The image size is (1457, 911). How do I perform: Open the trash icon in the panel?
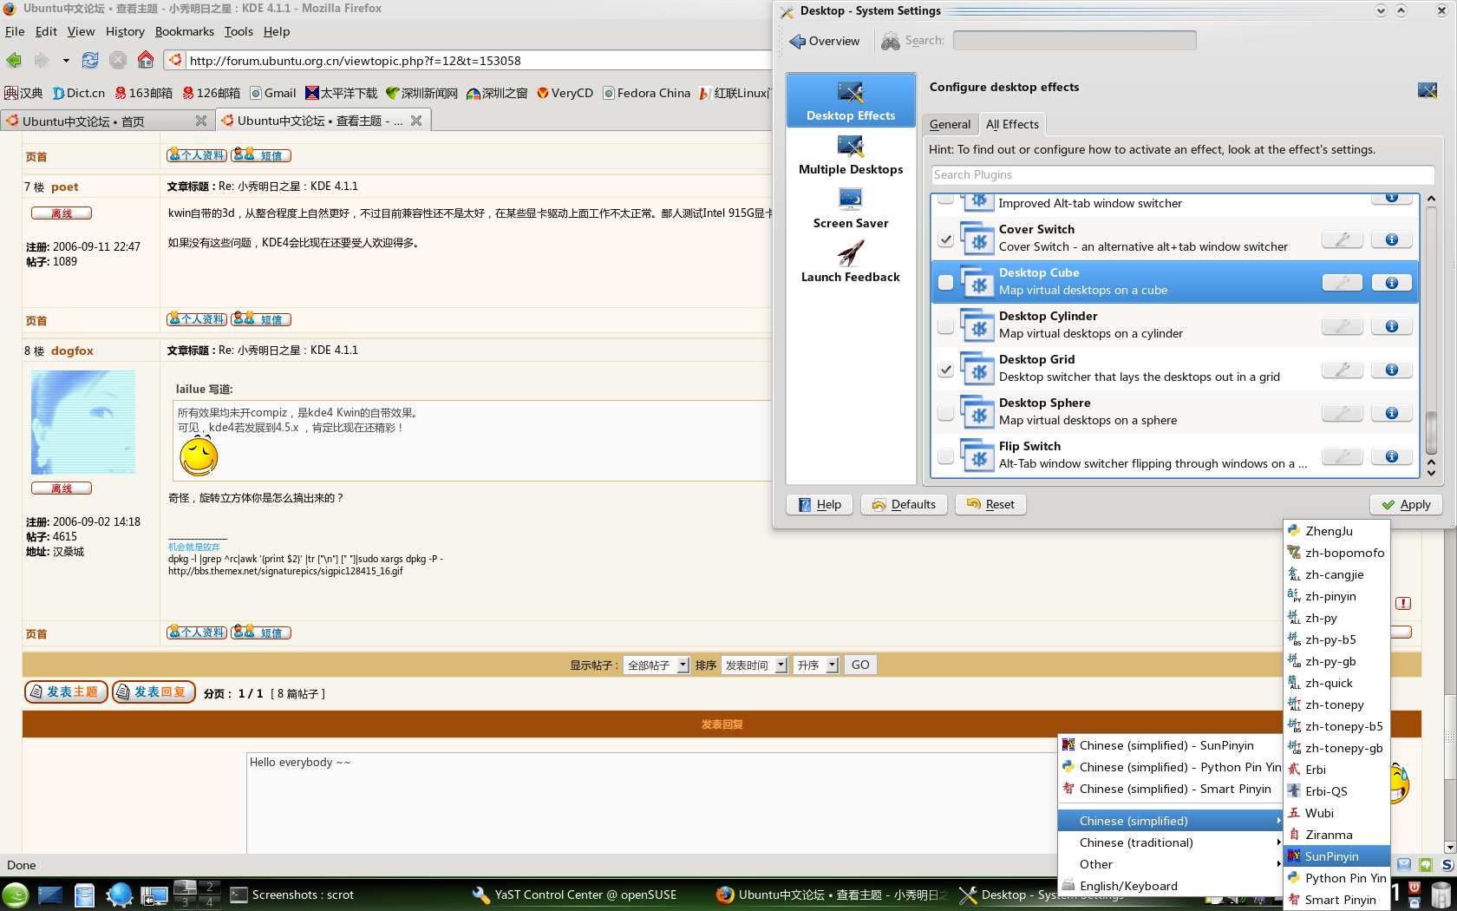pyautogui.click(x=1441, y=895)
